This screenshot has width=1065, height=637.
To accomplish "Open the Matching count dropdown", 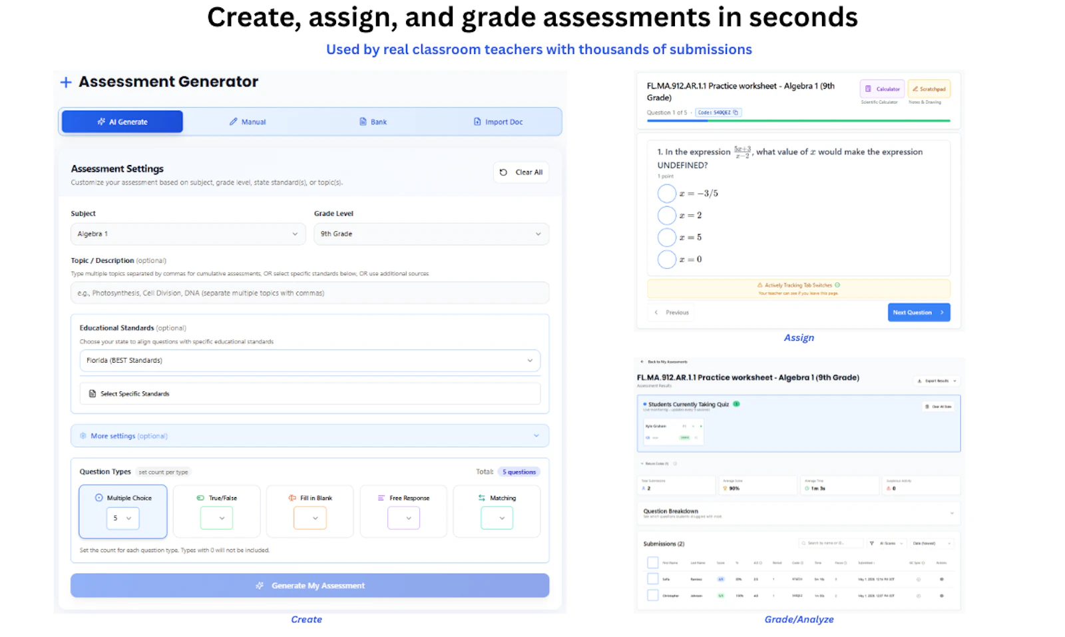I will [497, 519].
